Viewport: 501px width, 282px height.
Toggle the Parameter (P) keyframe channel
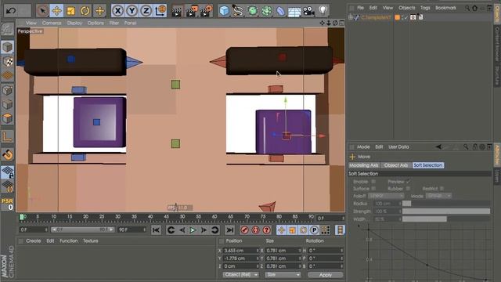coord(314,230)
